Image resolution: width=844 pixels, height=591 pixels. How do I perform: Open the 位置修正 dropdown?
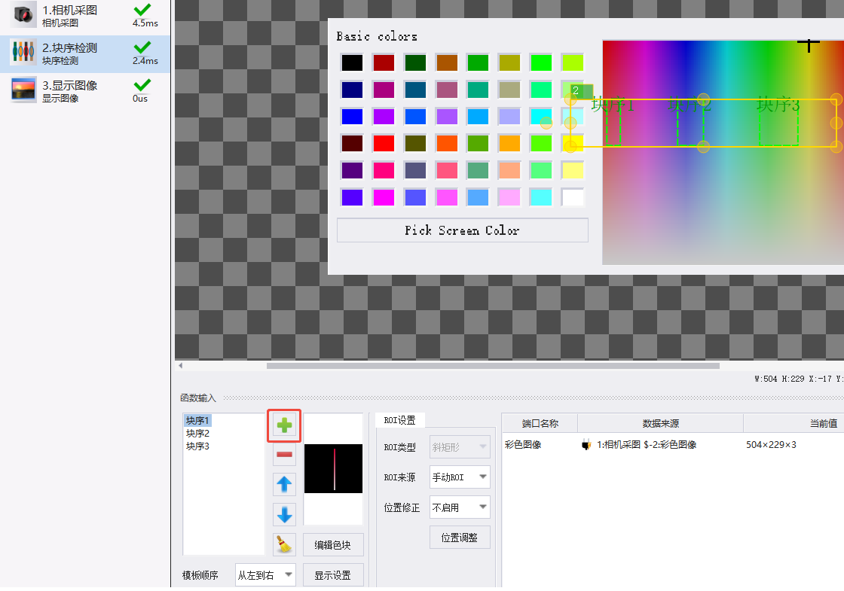click(460, 507)
